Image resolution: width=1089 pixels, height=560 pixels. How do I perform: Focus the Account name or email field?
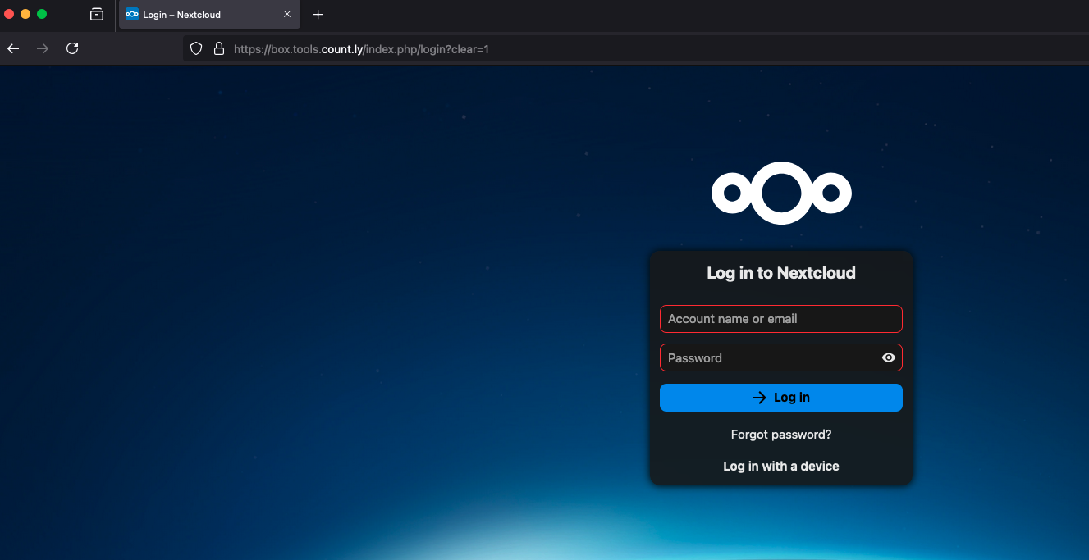click(781, 319)
